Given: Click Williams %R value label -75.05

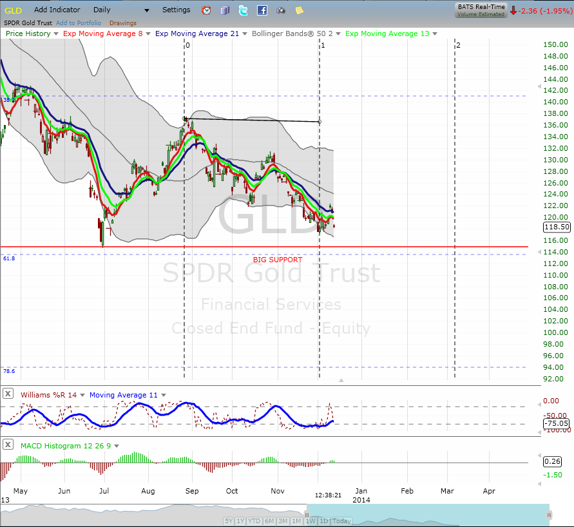Looking at the screenshot, I should (556, 423).
